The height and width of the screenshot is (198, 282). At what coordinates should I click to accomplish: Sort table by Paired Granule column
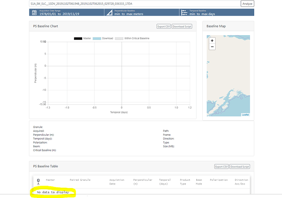pos(80,180)
